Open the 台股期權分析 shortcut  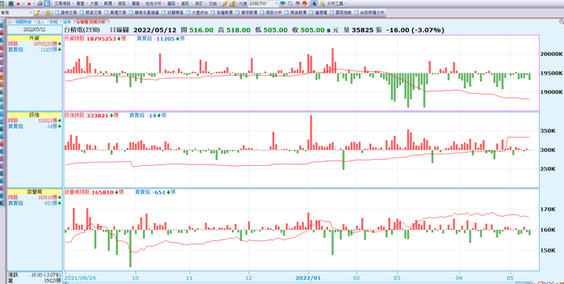[370, 13]
